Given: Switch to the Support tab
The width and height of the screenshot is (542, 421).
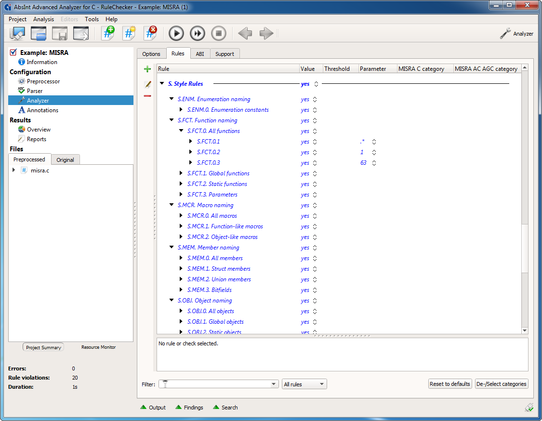Looking at the screenshot, I should [x=225, y=54].
